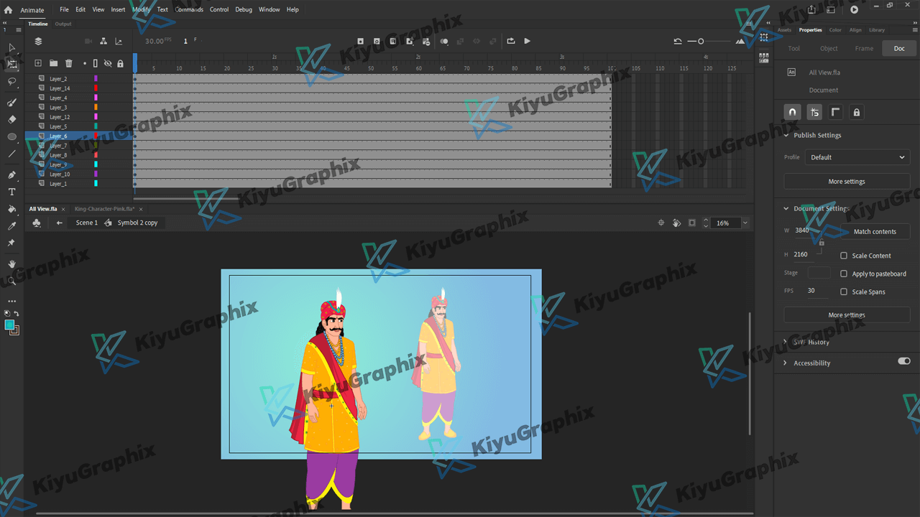Switch to King-Character-Pink.fla document tab
Viewport: 920px width, 517px height.
click(x=104, y=209)
